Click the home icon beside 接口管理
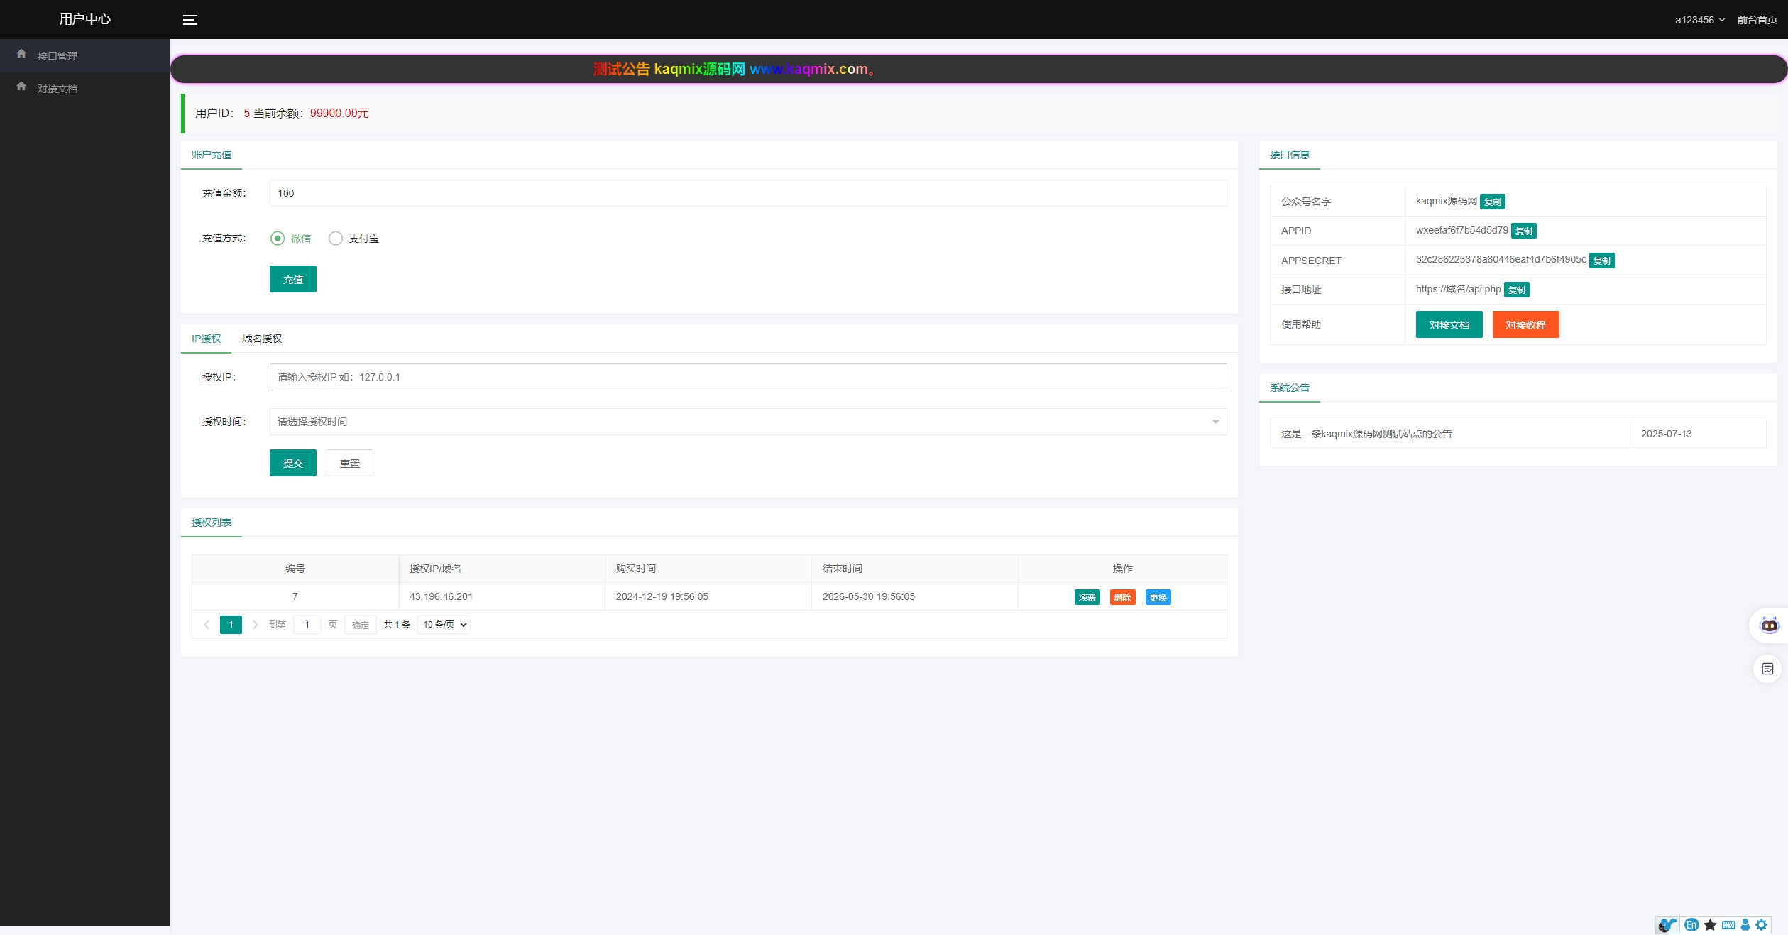The image size is (1788, 935). (x=21, y=54)
